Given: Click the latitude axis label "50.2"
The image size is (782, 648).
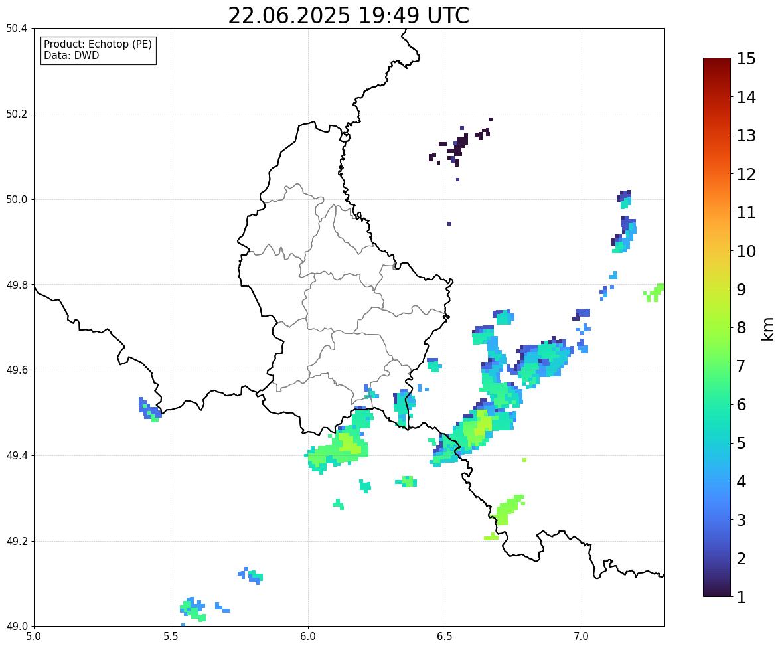Looking at the screenshot, I should (x=17, y=114).
